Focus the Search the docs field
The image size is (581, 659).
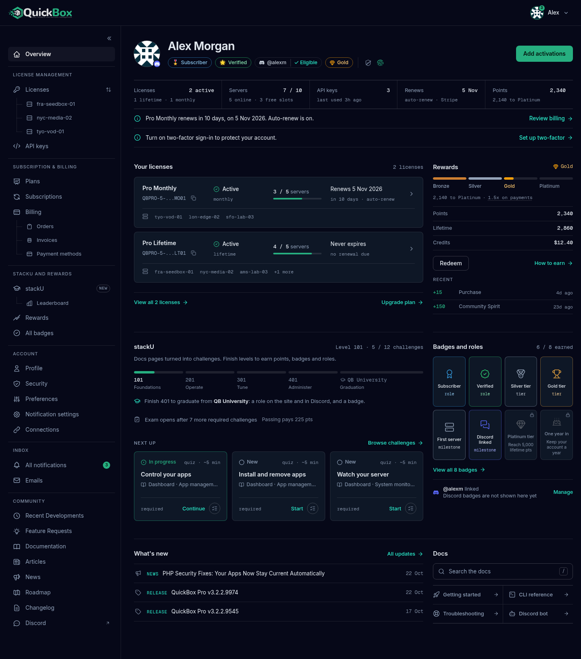click(503, 571)
